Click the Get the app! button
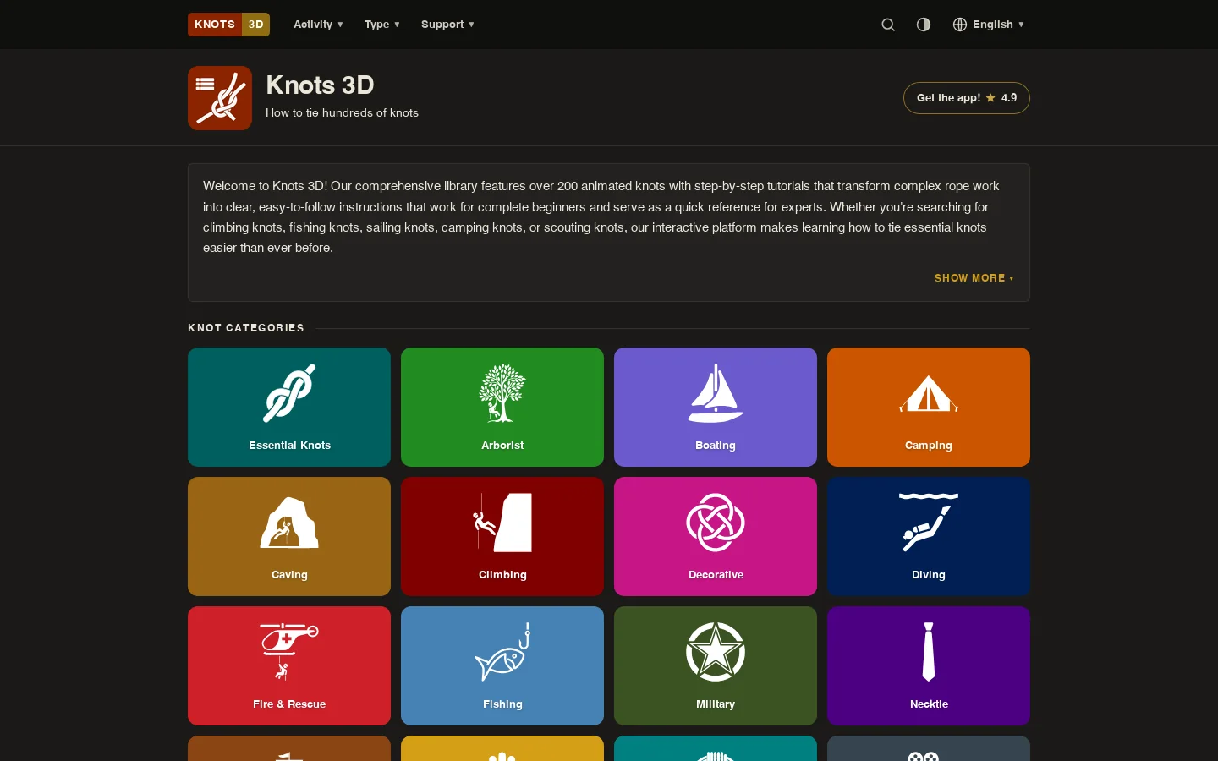Screen dimensions: 1218x761 (x=966, y=98)
